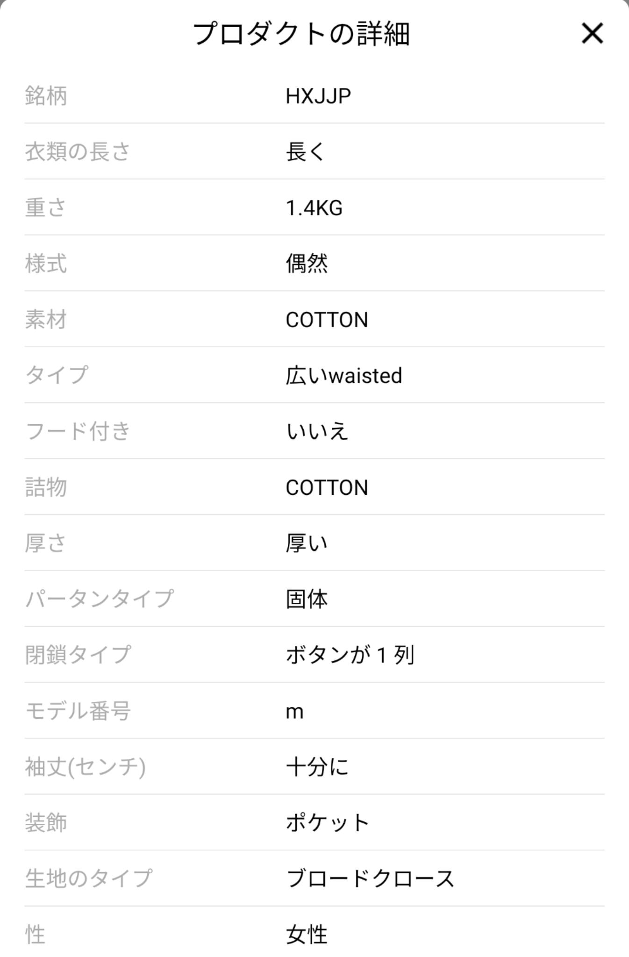The width and height of the screenshot is (629, 957).
Task: Select fabric type ブロードクロース
Action: click(370, 879)
